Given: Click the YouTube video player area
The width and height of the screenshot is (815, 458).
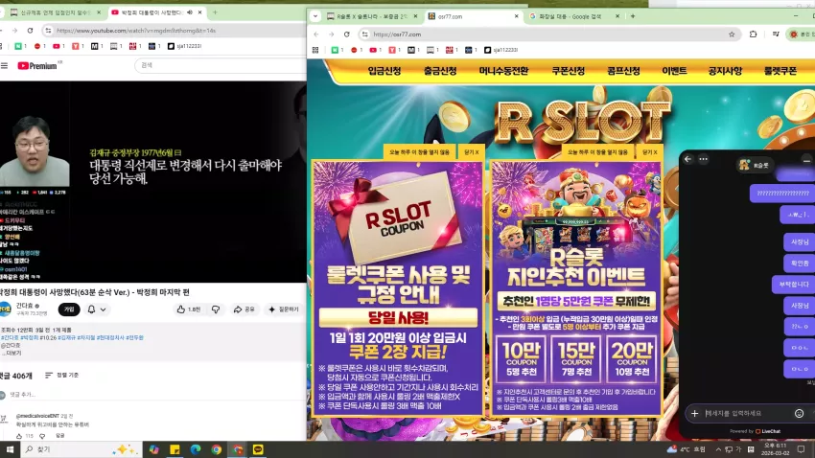Looking at the screenshot, I should click(152, 182).
